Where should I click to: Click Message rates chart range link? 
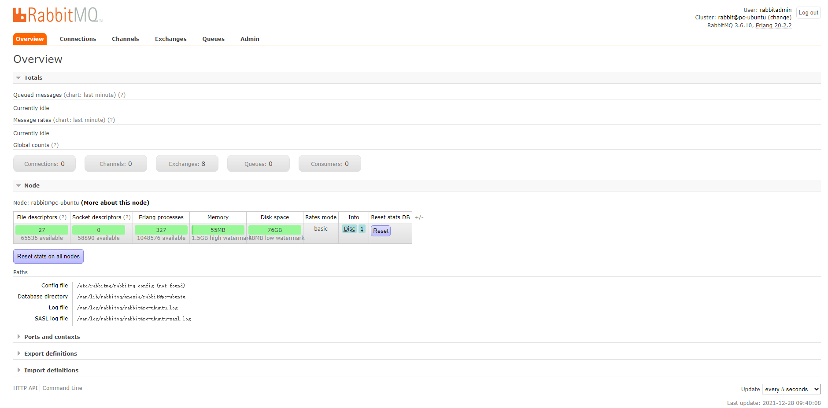pyautogui.click(x=79, y=120)
